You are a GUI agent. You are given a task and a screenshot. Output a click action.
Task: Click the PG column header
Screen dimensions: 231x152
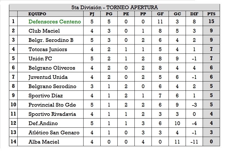click(109, 14)
